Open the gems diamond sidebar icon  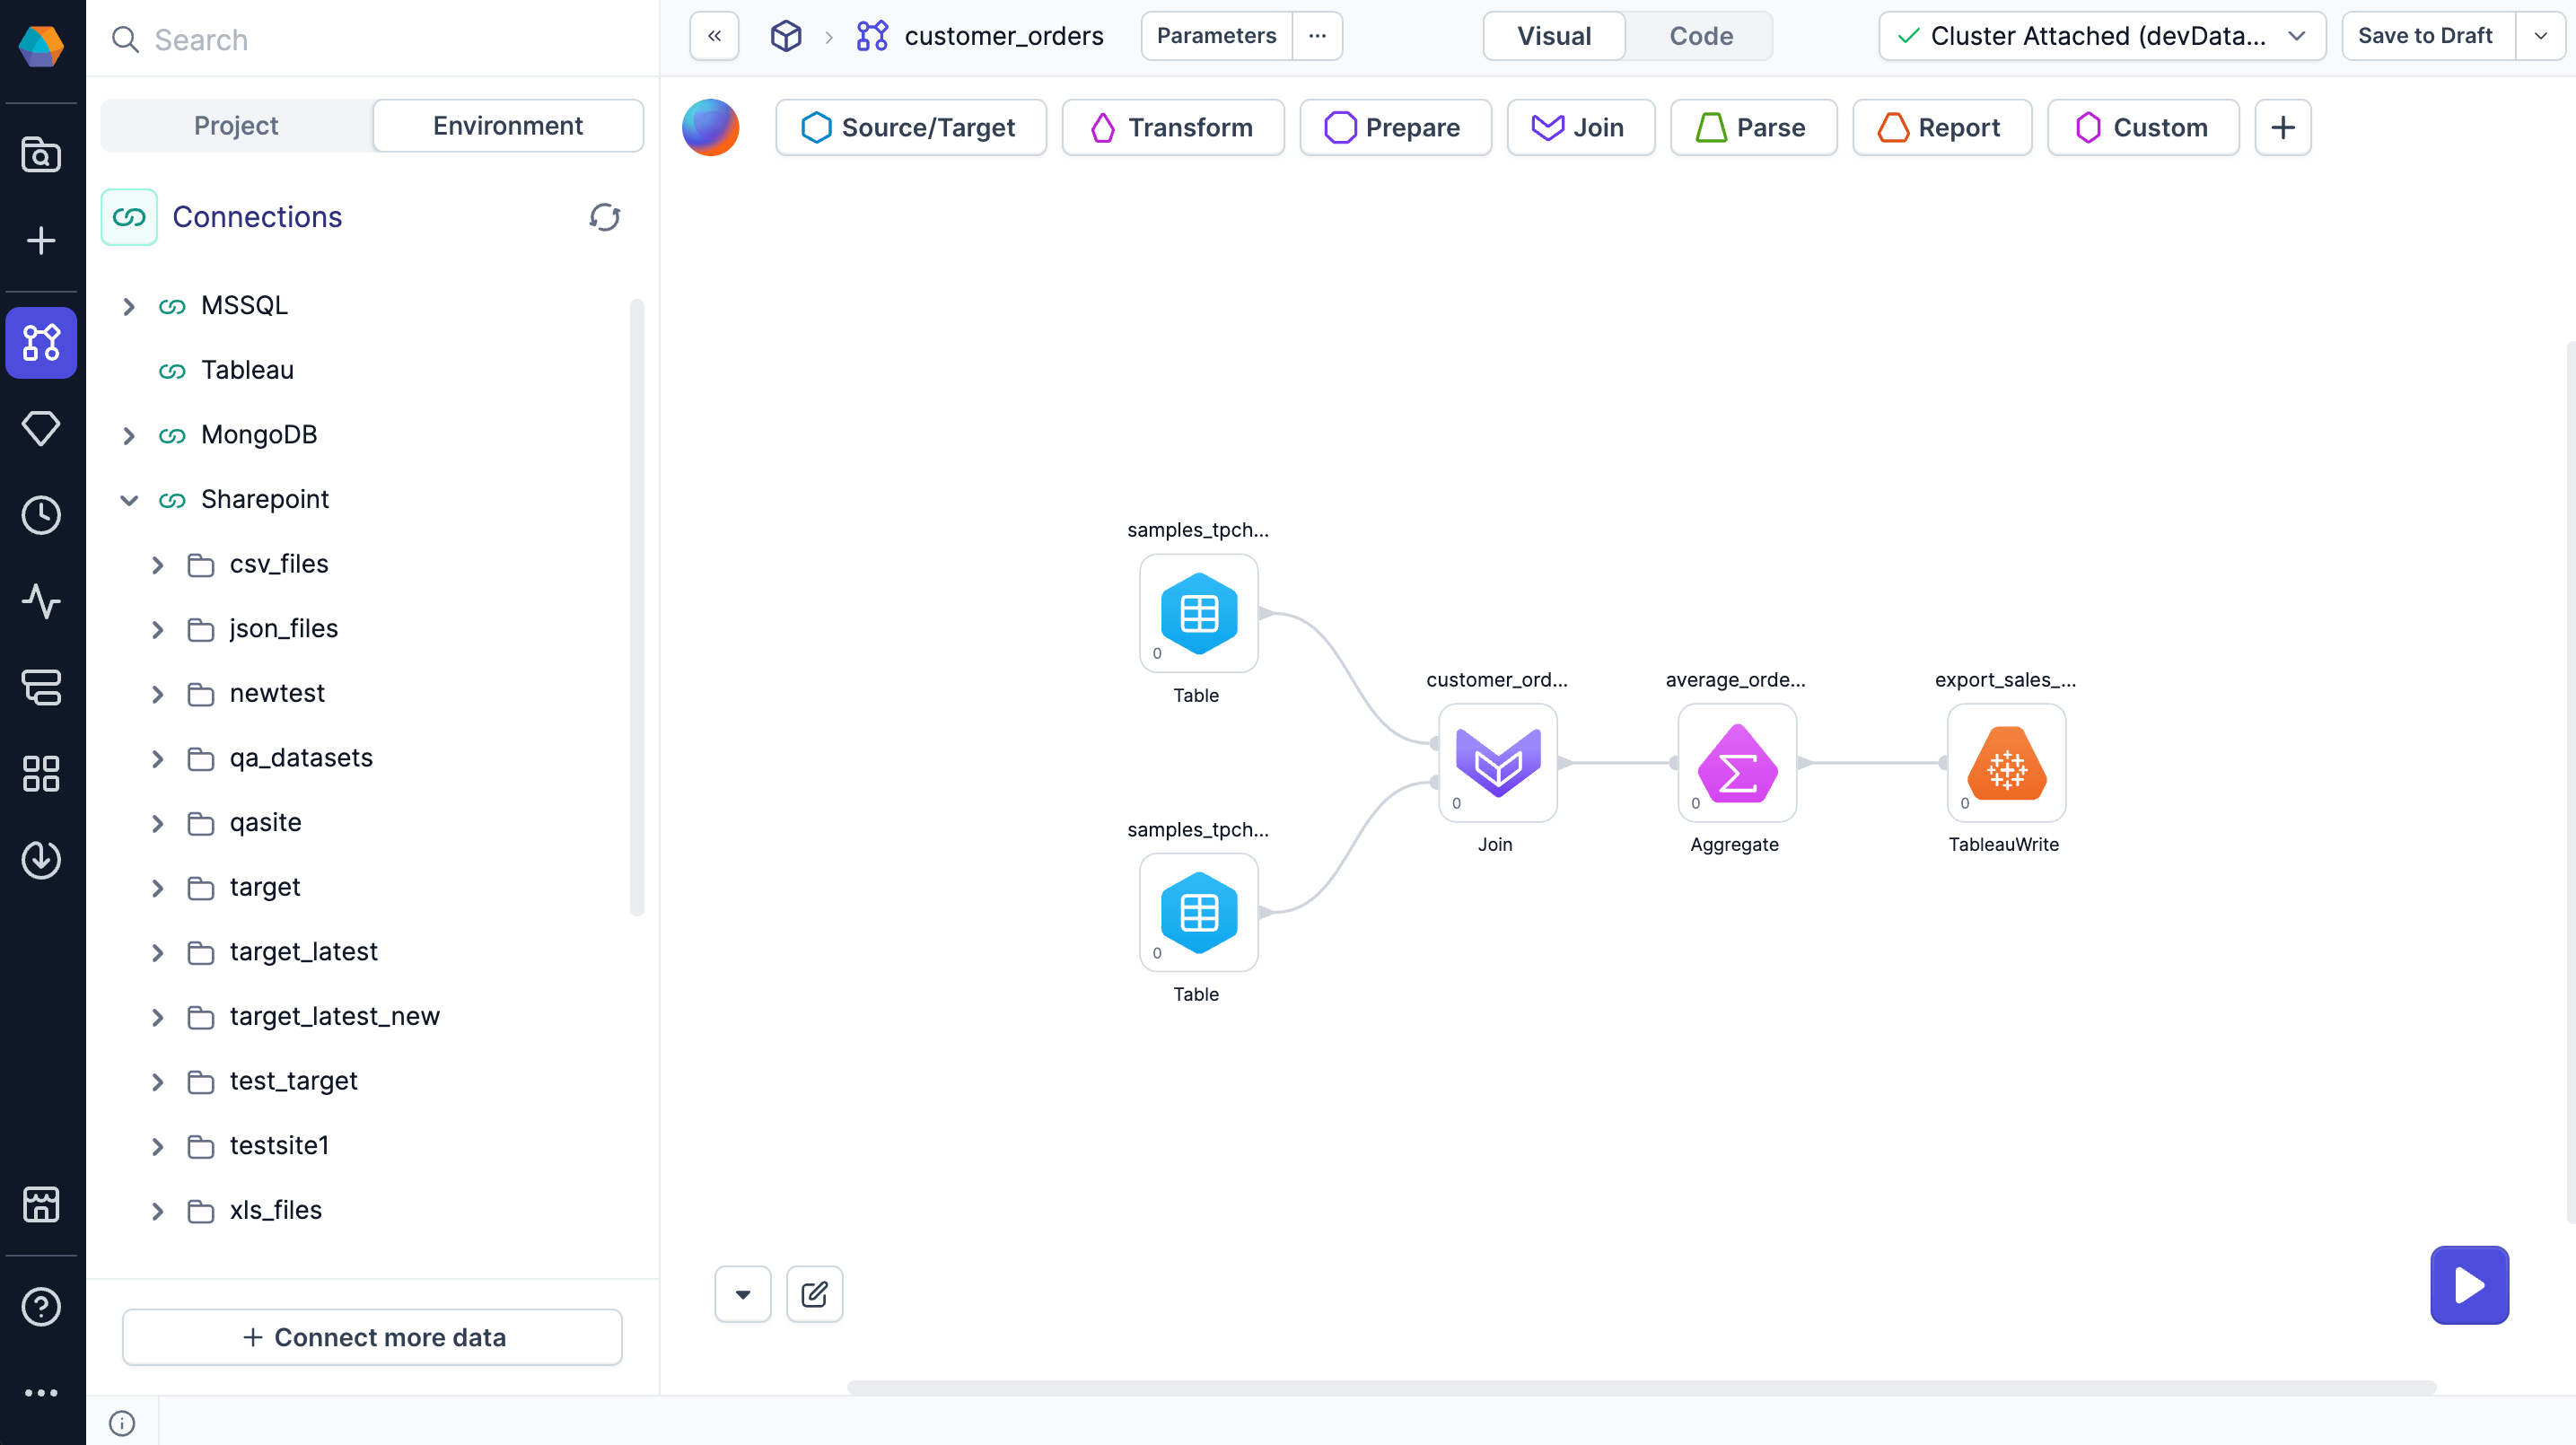41,428
